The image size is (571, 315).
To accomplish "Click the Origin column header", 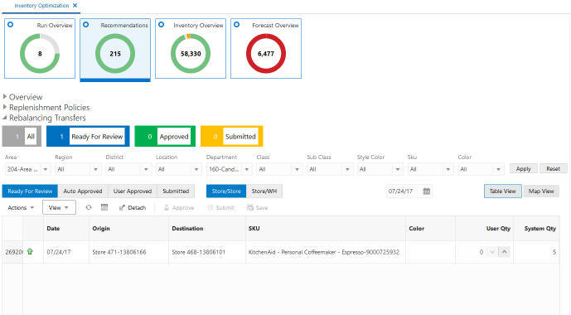I will coord(129,229).
